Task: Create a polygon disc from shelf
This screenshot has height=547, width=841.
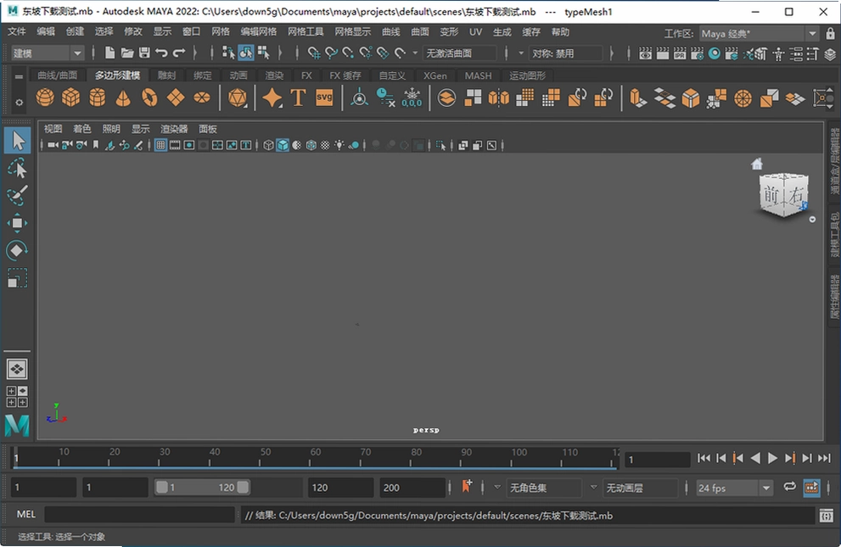Action: pyautogui.click(x=202, y=98)
